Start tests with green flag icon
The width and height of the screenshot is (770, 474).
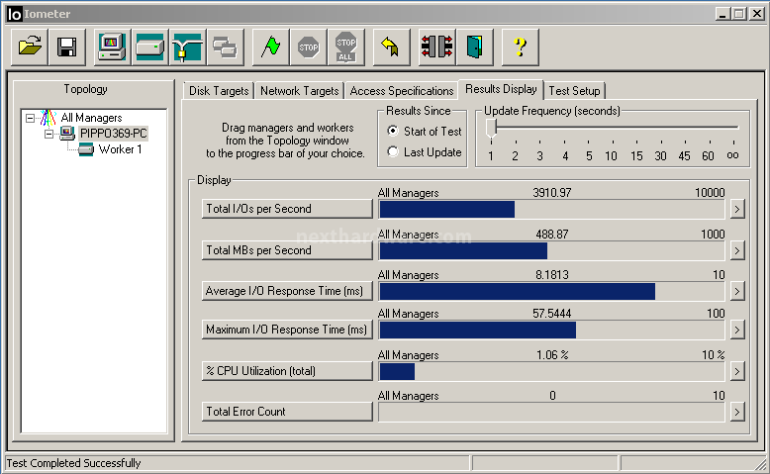click(270, 47)
